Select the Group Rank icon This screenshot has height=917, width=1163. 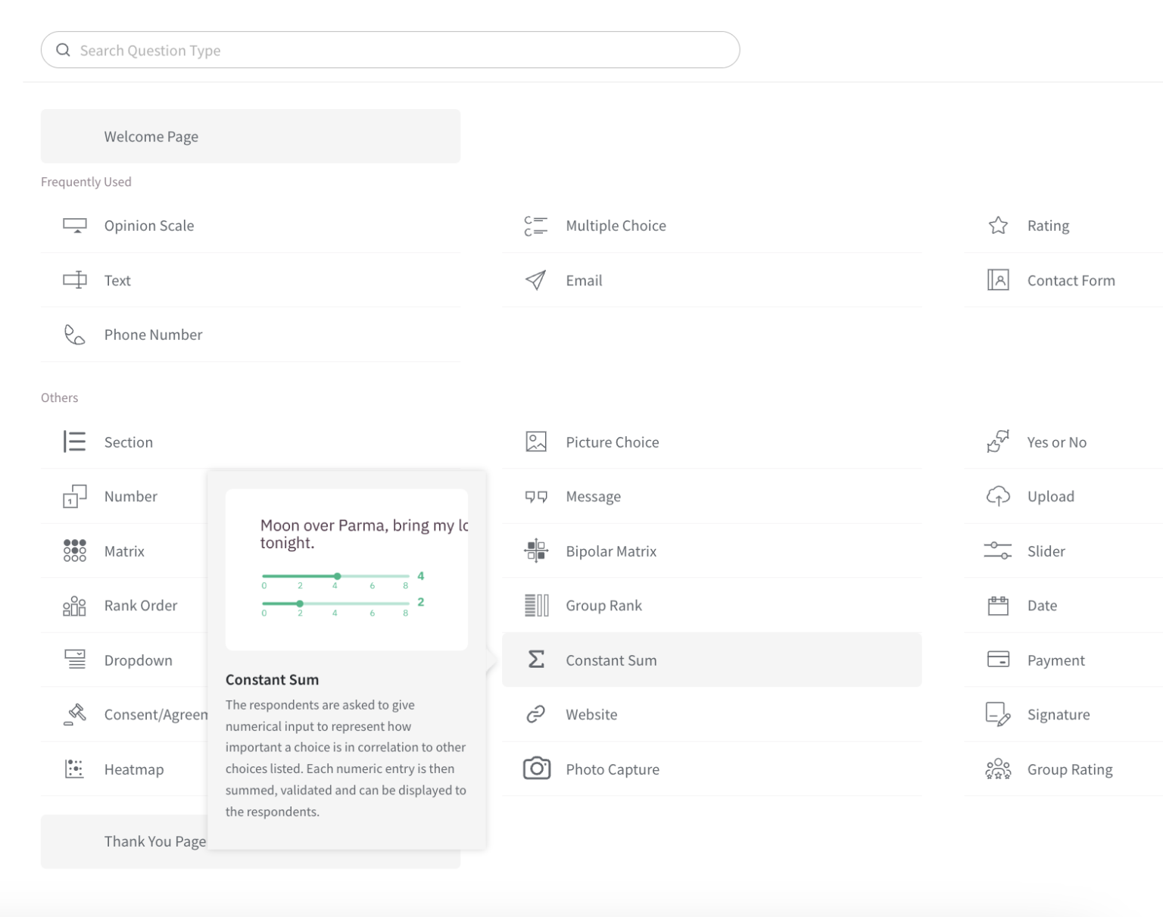(x=536, y=605)
